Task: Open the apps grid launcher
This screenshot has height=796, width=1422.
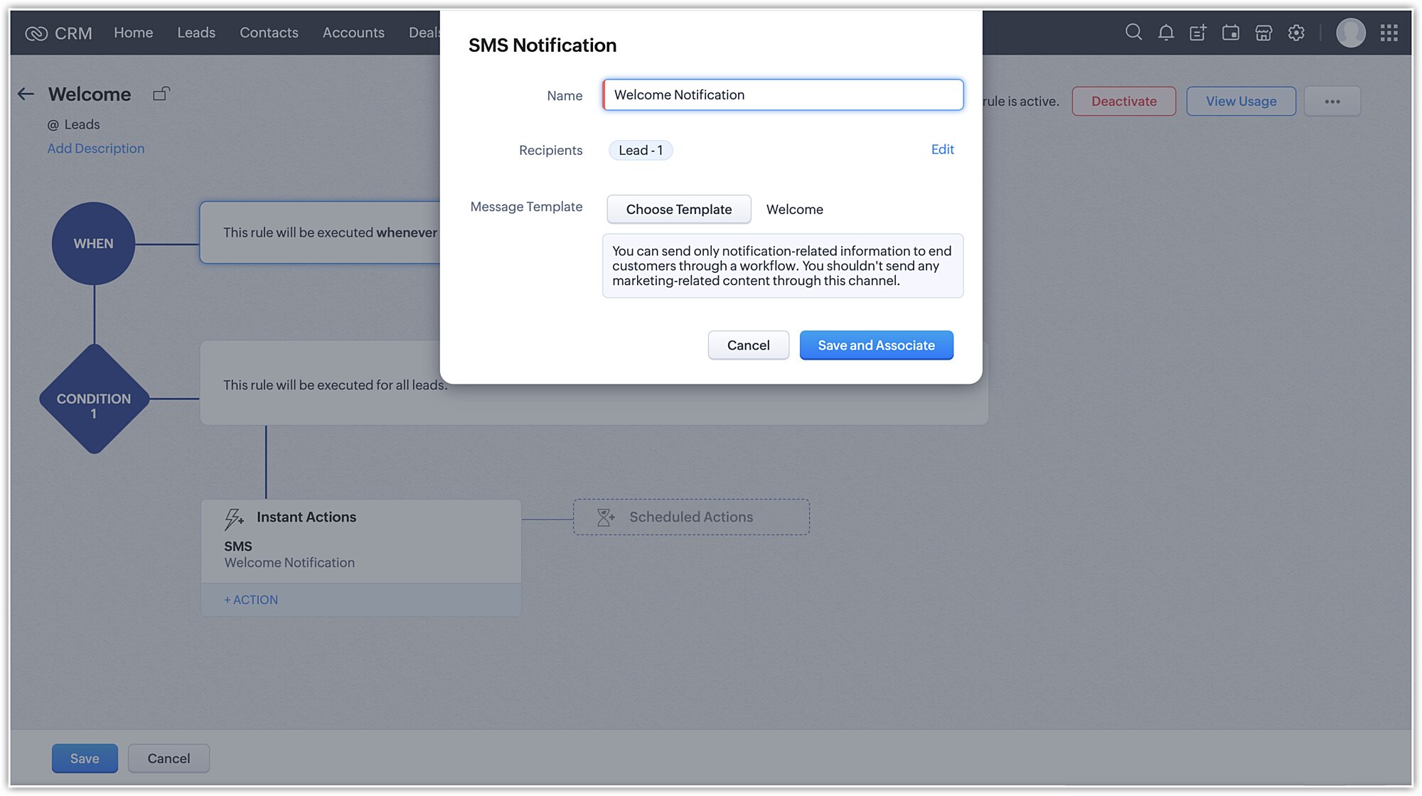Action: click(1389, 33)
